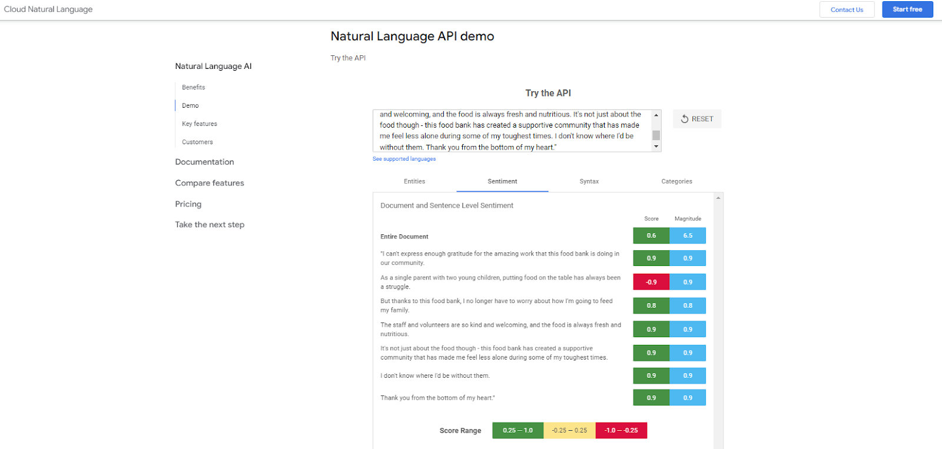Click the Magnitude column header
942x449 pixels.
click(688, 219)
